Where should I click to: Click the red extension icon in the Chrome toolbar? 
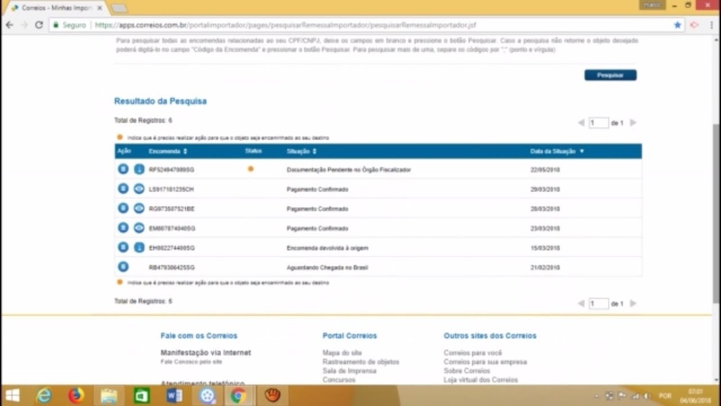[695, 25]
